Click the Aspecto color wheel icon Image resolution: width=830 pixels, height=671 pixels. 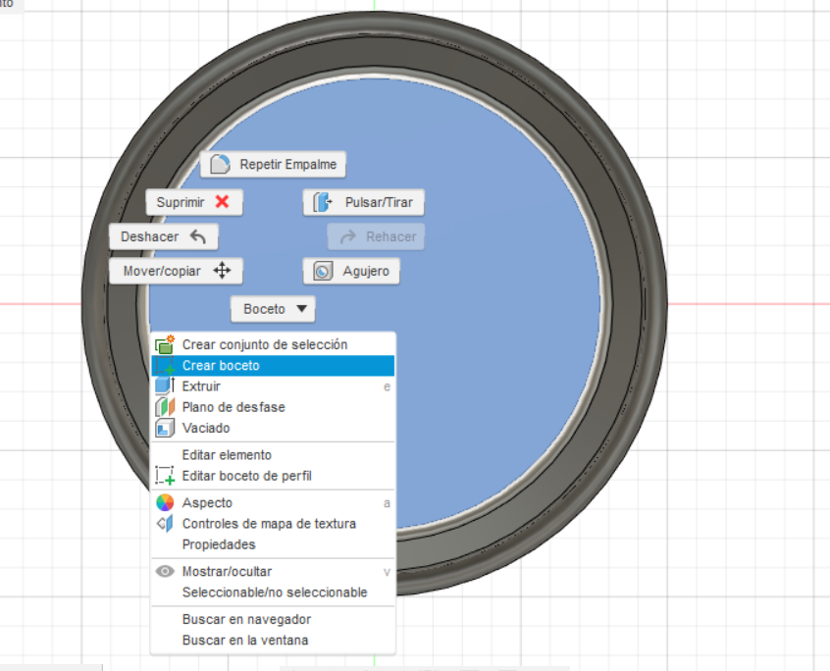[165, 502]
